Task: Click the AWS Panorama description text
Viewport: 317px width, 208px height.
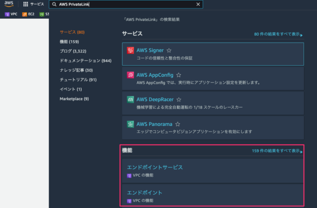Action: 194,132
